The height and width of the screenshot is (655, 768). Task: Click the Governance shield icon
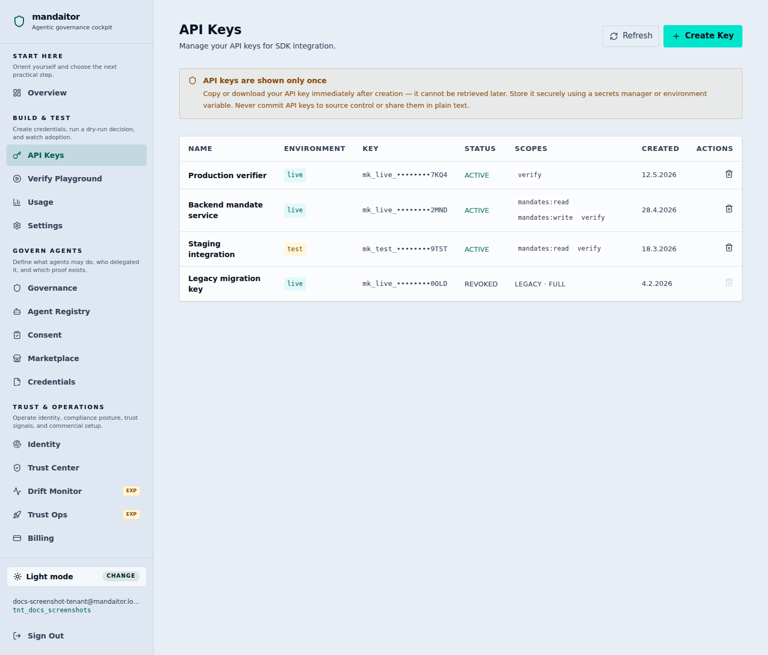point(17,288)
